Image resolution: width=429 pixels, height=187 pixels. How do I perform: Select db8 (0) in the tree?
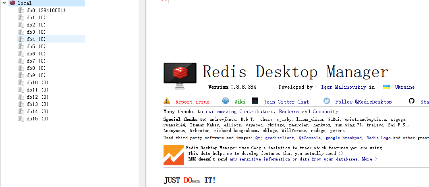(x=36, y=68)
